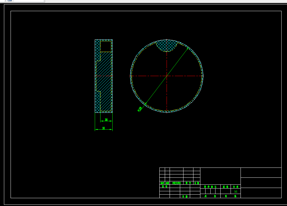Select the "26" dimension text
This screenshot has width=287, height=206.
tap(104, 128)
